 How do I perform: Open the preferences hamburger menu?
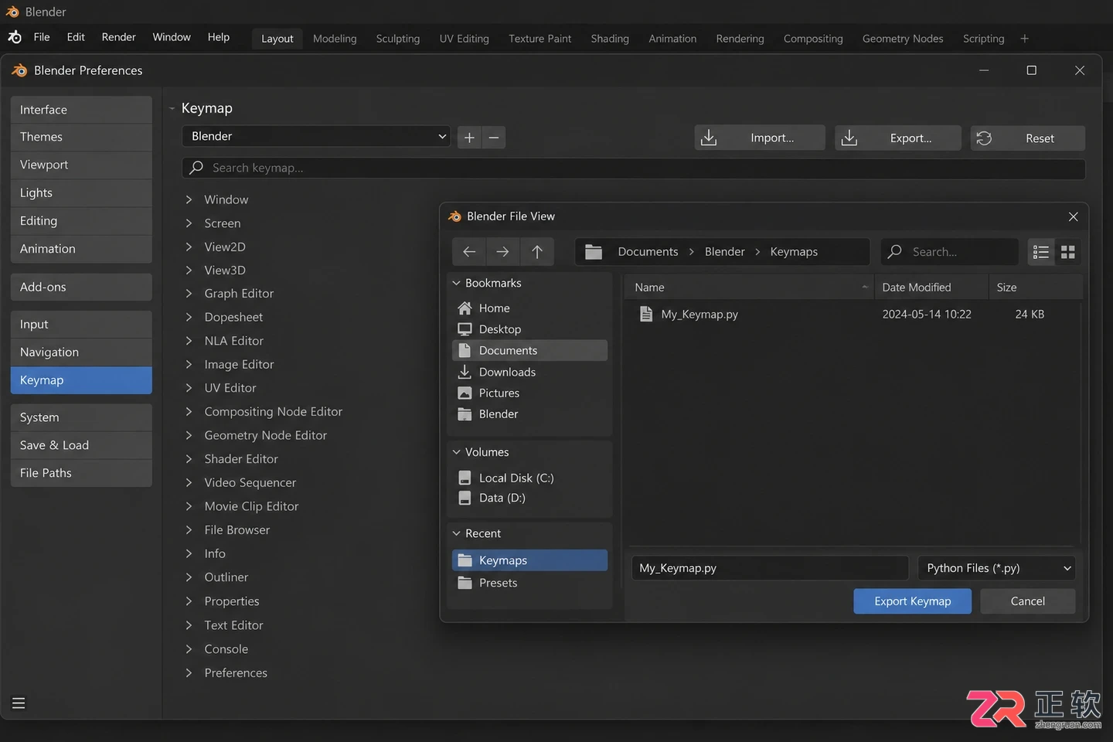(x=19, y=703)
